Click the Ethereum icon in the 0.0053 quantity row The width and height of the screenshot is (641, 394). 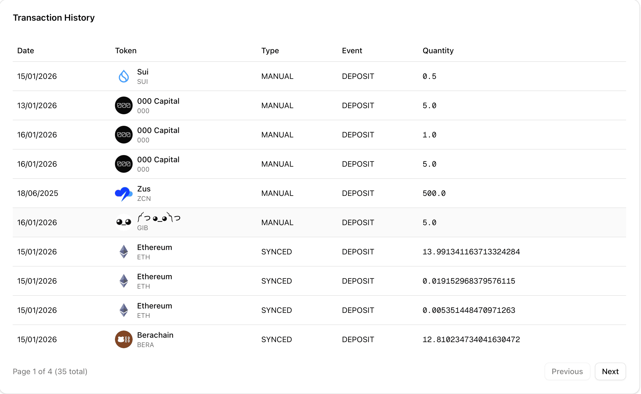(x=124, y=310)
